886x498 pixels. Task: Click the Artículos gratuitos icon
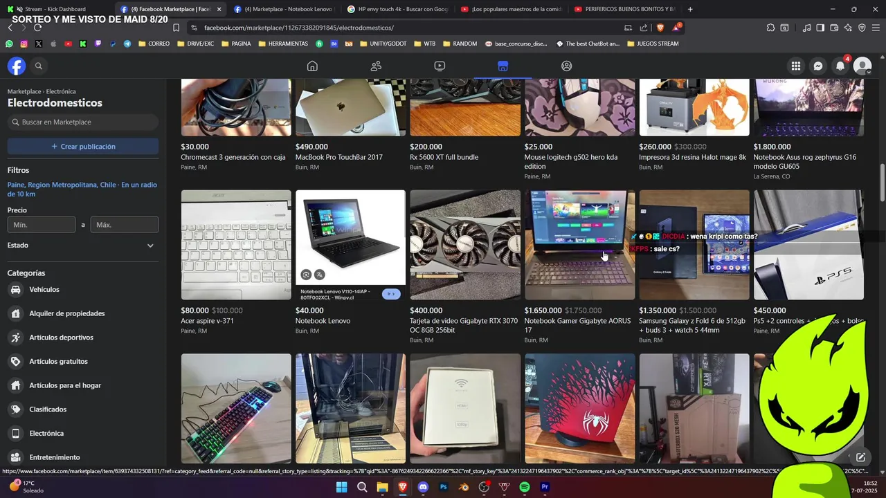(15, 362)
